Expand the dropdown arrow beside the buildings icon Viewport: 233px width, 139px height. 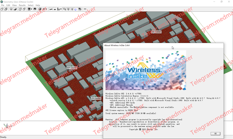[x=61, y=9]
